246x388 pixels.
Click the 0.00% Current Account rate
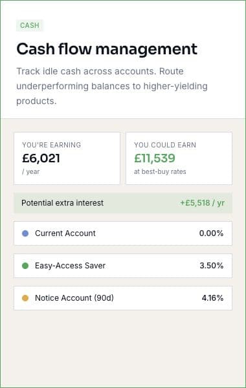[211, 233]
